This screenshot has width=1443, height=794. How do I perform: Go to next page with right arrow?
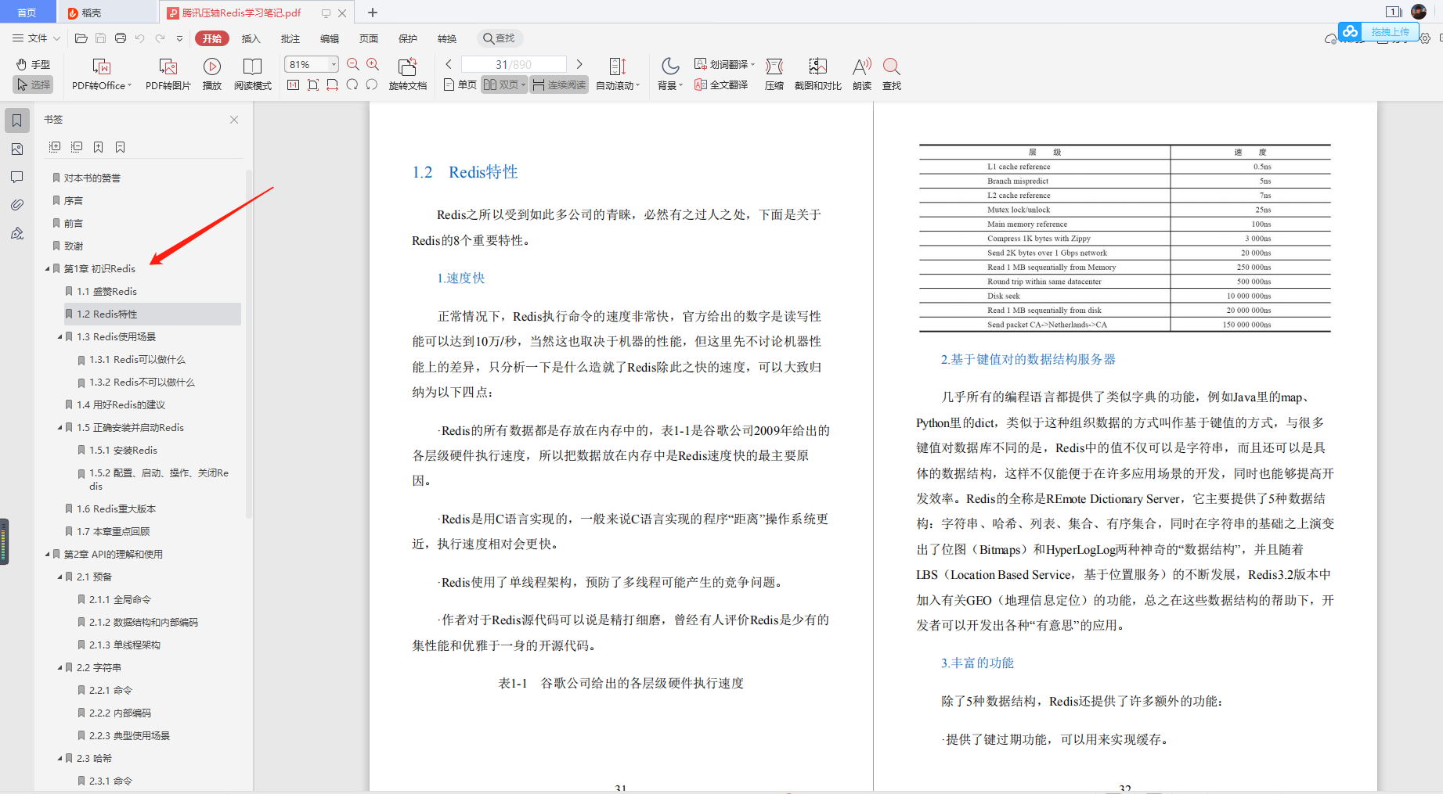click(579, 64)
